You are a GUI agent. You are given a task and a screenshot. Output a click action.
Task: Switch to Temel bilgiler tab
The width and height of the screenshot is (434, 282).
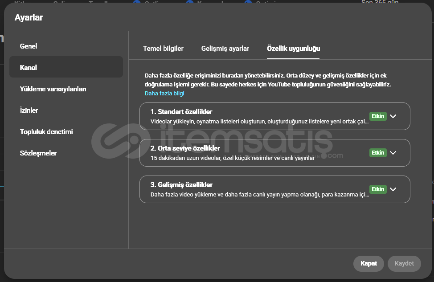click(163, 49)
